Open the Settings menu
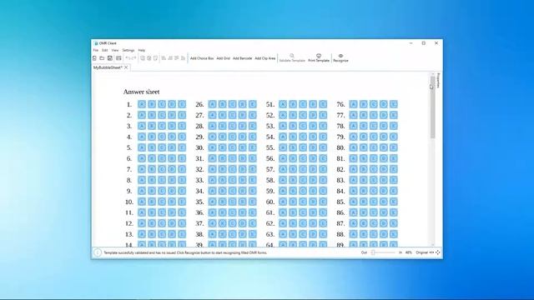Viewport: 534px width, 300px height. (128, 50)
